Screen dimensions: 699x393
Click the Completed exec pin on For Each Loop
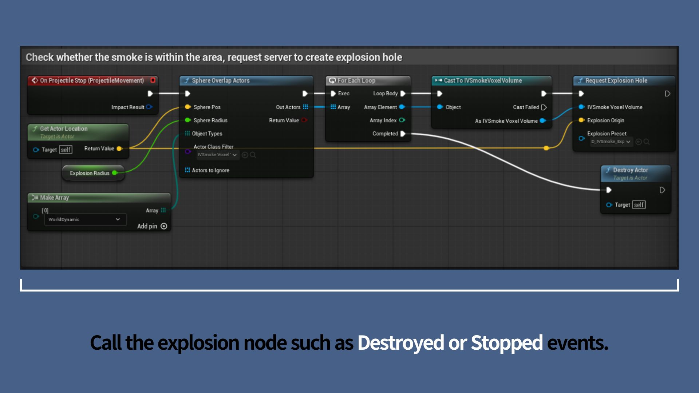pyautogui.click(x=403, y=134)
